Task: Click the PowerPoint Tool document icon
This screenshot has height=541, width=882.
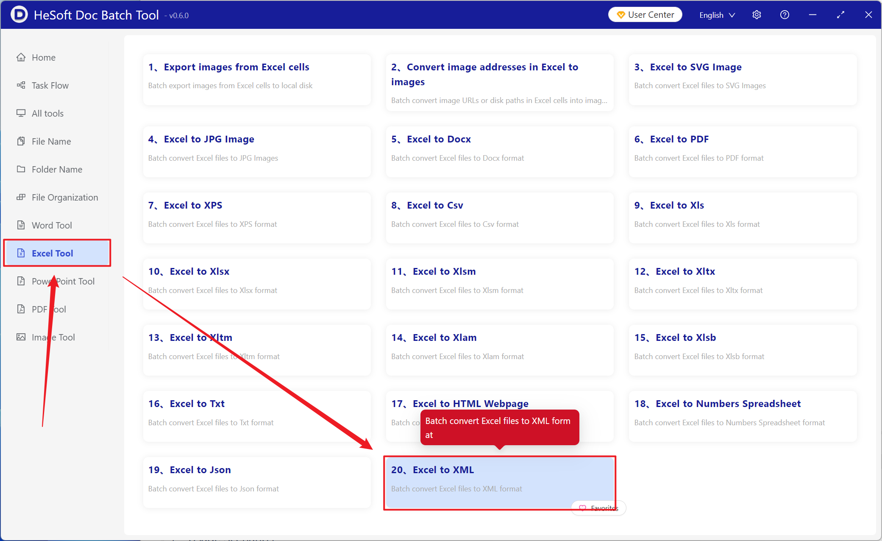Action: click(x=21, y=281)
